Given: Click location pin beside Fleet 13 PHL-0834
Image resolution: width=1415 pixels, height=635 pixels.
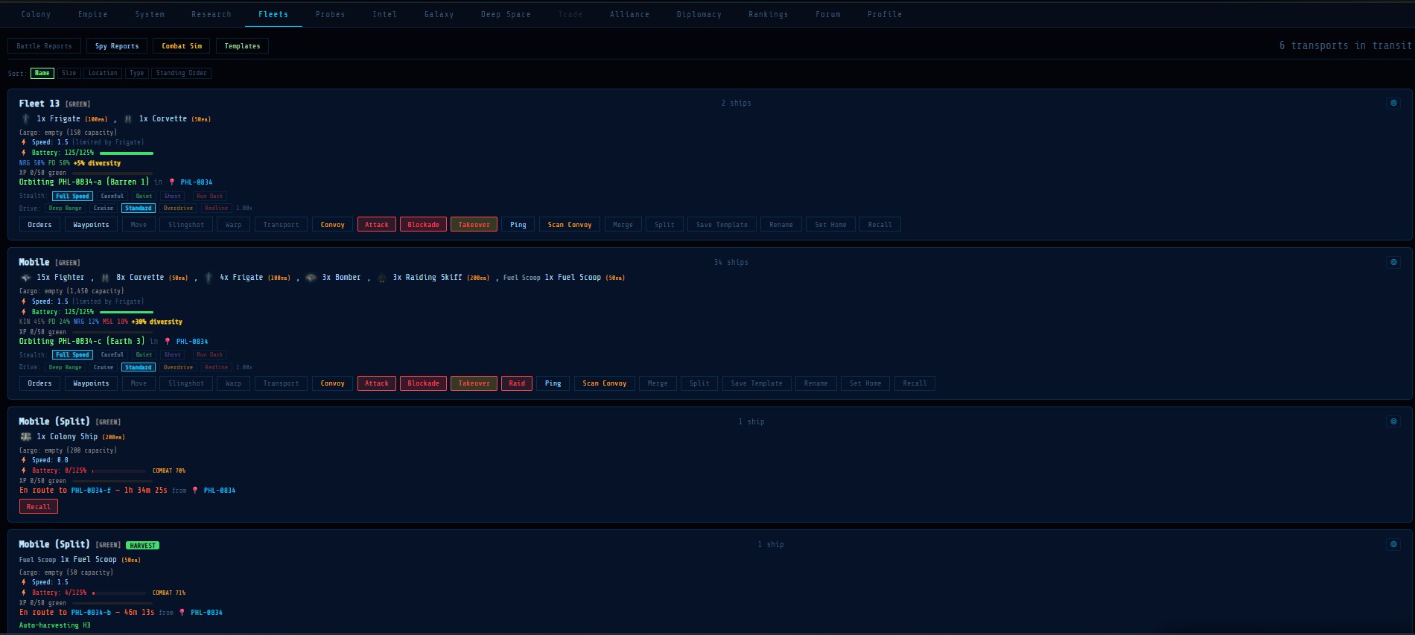Looking at the screenshot, I should (172, 182).
